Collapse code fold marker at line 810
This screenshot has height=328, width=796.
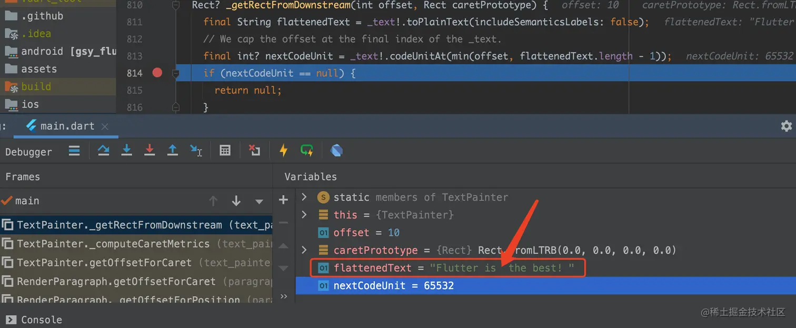point(176,6)
